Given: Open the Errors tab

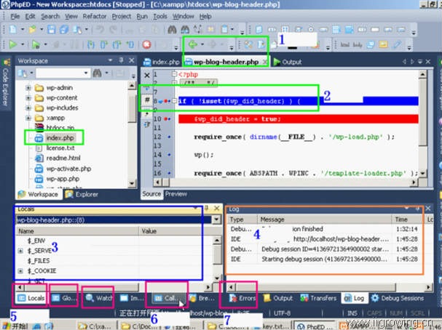Looking at the screenshot, I should click(242, 298).
